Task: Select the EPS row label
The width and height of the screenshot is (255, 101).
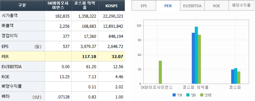Action: tap(5, 47)
